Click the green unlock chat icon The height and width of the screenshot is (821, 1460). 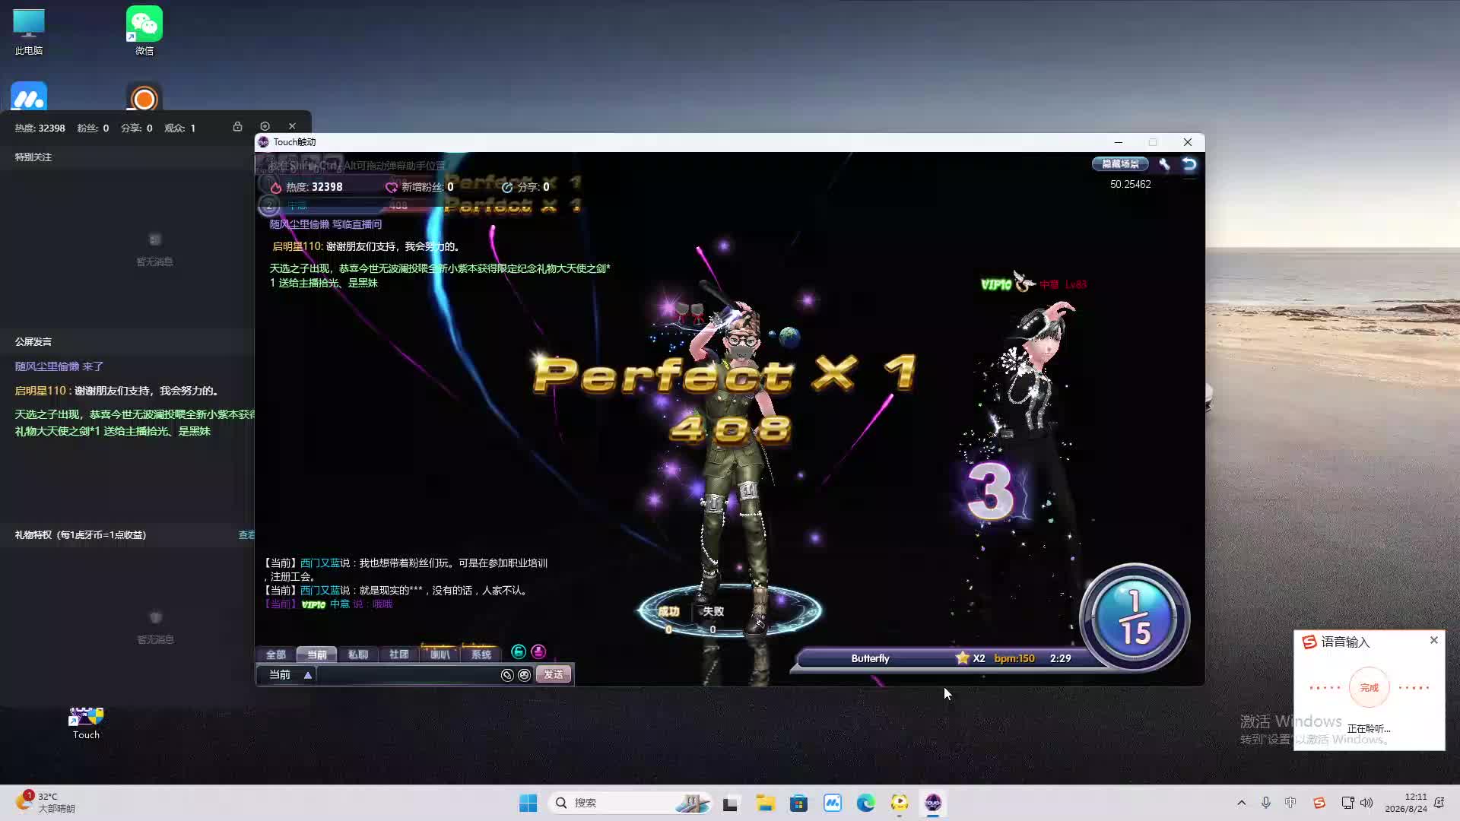519,651
